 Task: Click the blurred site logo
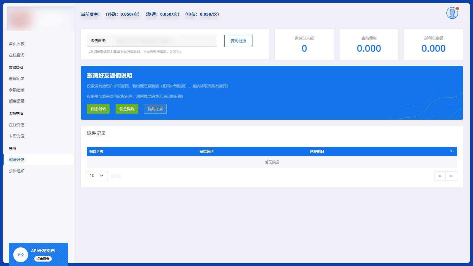[x=40, y=19]
